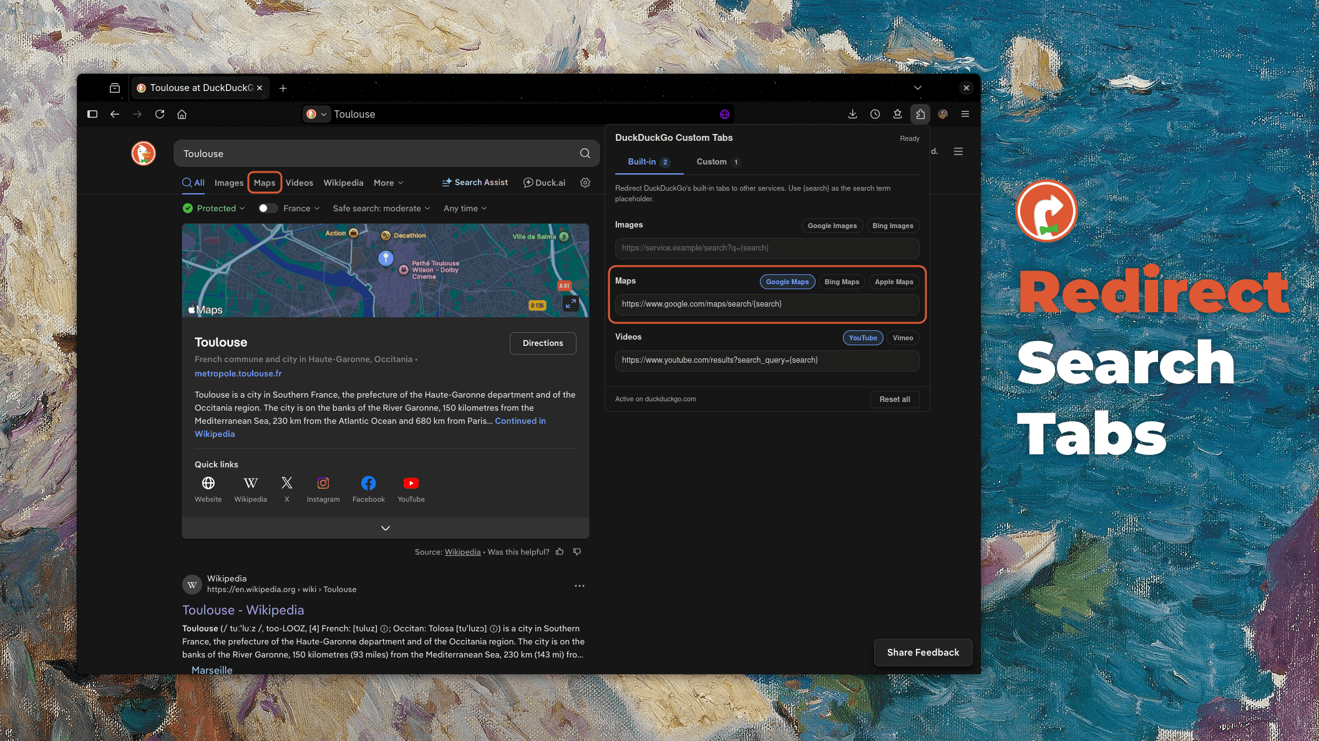The image size is (1319, 741).
Task: Expand the Toulouse info card chevron
Action: (386, 528)
